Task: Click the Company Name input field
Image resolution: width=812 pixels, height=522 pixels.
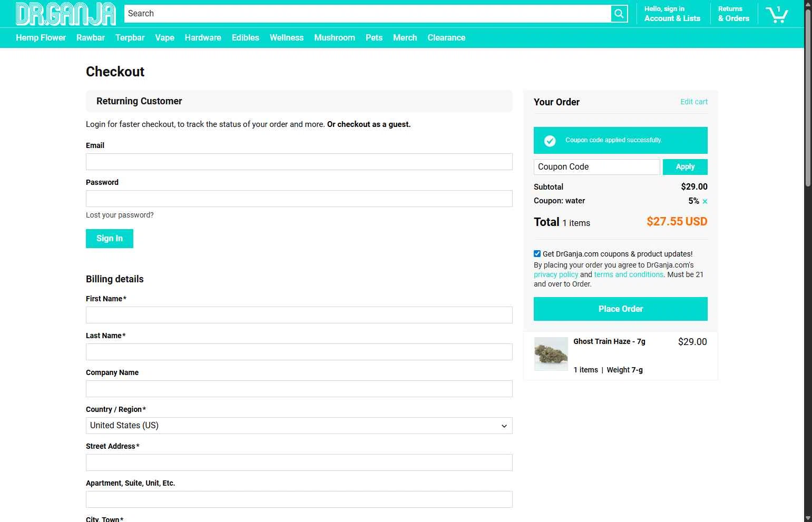Action: 299,389
